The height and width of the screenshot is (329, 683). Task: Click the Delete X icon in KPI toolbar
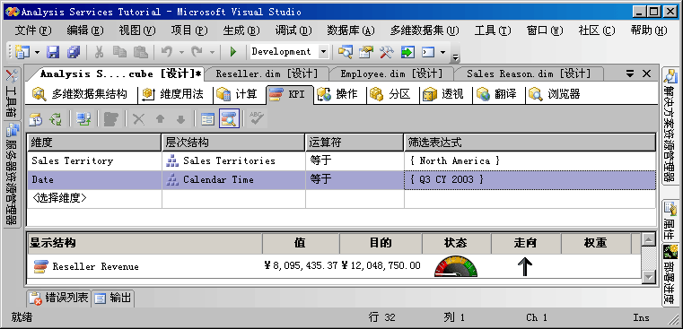pos(138,119)
